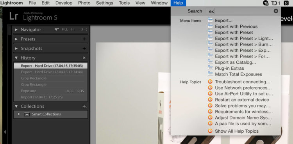Open the View menu
The height and width of the screenshot is (144, 293).
[140, 3]
